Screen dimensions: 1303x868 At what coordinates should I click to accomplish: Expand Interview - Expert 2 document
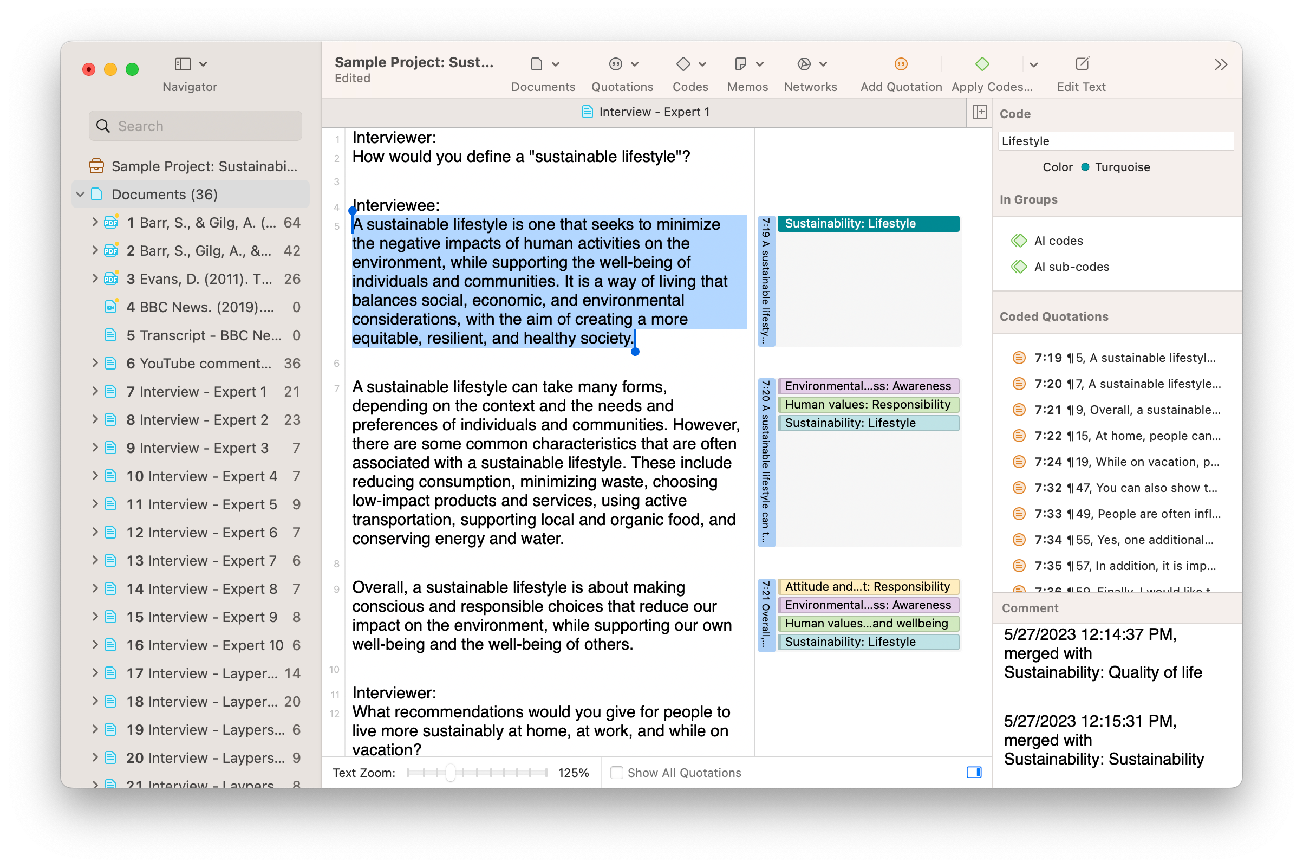point(95,419)
